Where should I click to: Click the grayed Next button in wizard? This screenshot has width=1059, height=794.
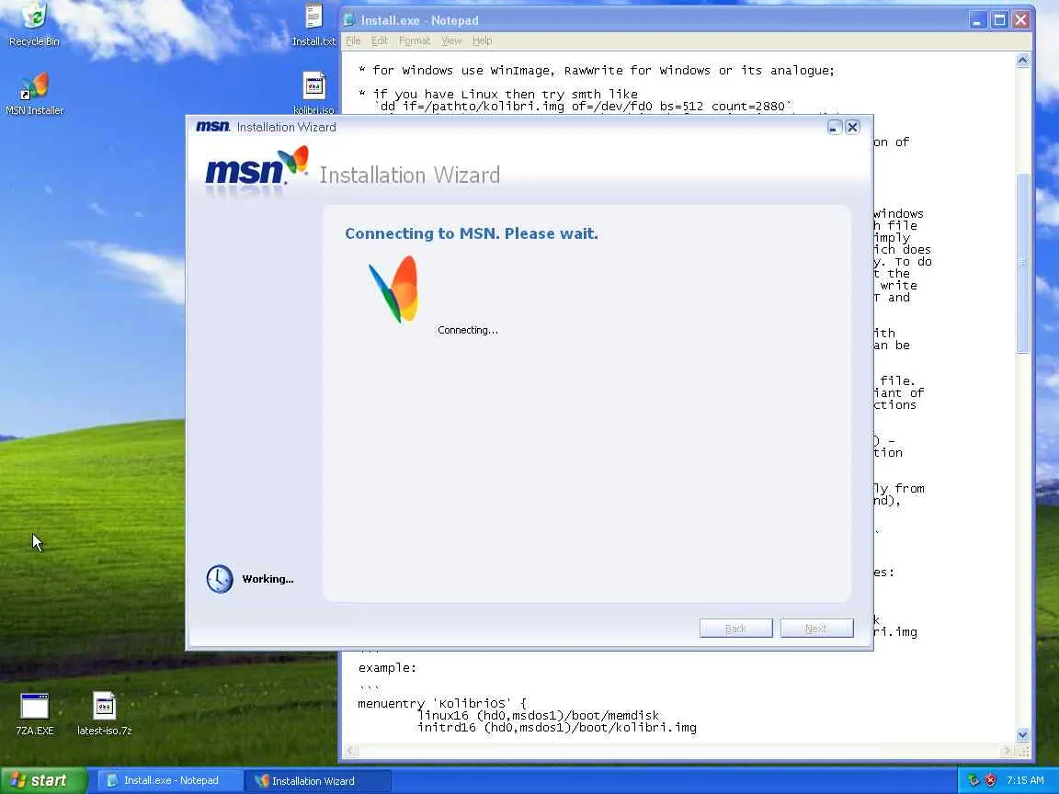[816, 628]
